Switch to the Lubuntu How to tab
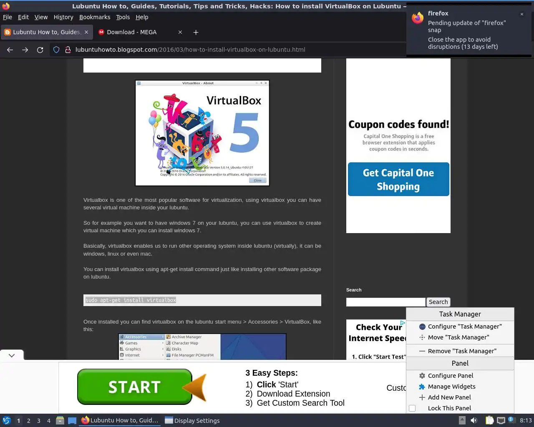 coord(46,32)
